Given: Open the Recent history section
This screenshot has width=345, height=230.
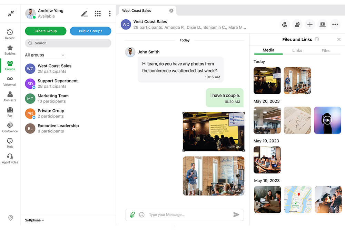Looking at the screenshot, I should click(x=10, y=34).
